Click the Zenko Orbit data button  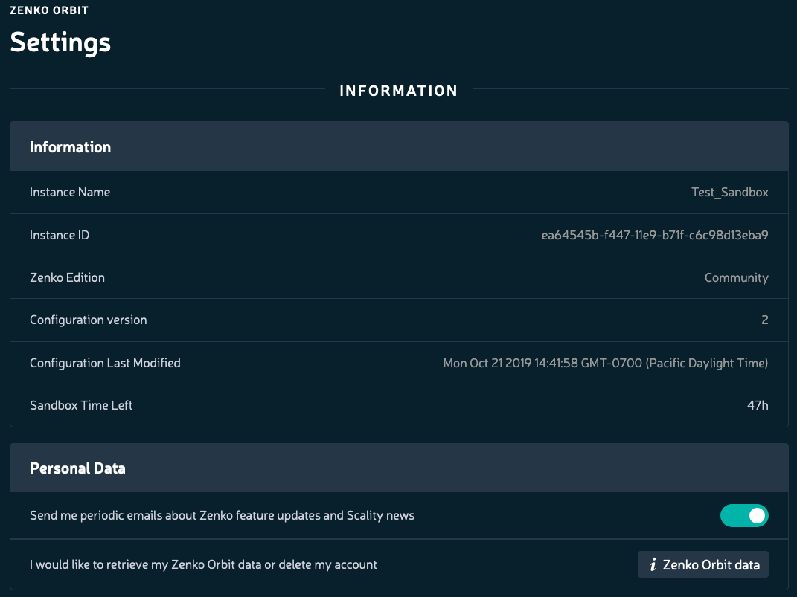703,564
